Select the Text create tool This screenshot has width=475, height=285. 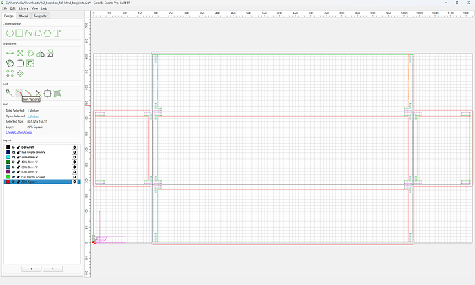[57, 33]
